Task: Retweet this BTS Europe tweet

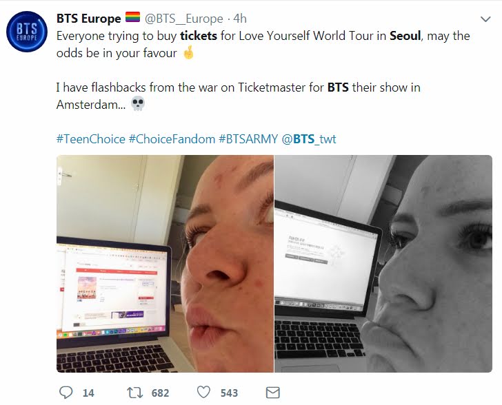Action: click(x=134, y=393)
